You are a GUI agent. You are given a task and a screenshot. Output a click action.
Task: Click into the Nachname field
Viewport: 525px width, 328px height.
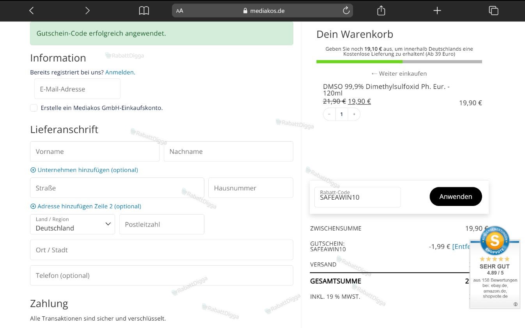(x=229, y=151)
